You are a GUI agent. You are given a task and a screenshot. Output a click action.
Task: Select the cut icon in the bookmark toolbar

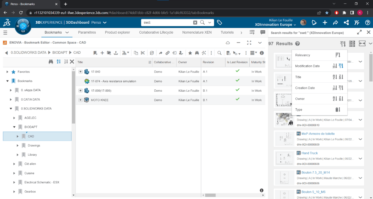point(143,53)
